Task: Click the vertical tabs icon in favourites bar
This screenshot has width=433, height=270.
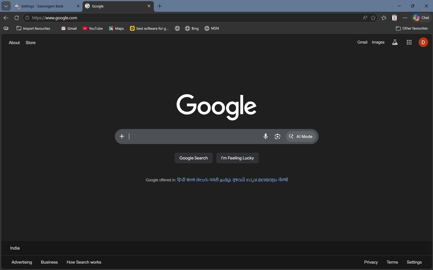Action: click(x=6, y=28)
